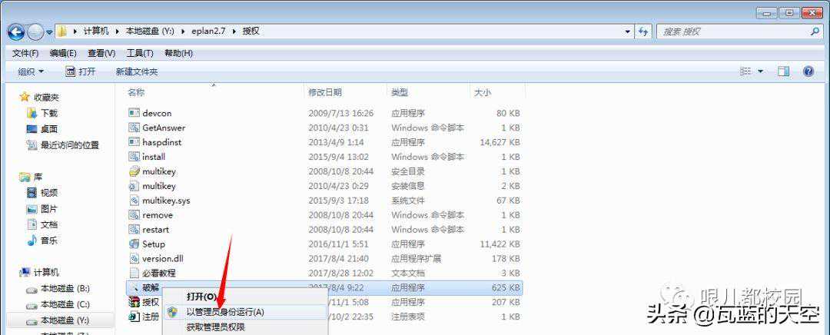
Task: Expand the 组织 (Organize) dropdown
Action: (x=31, y=71)
